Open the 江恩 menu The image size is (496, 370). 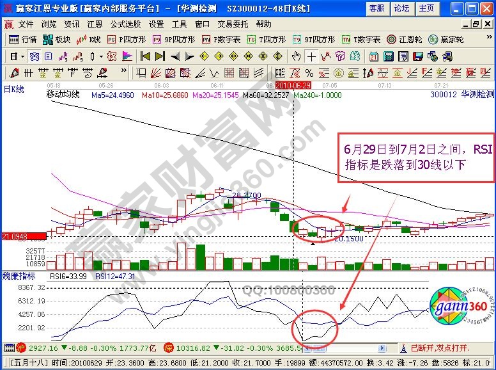[x=95, y=24]
